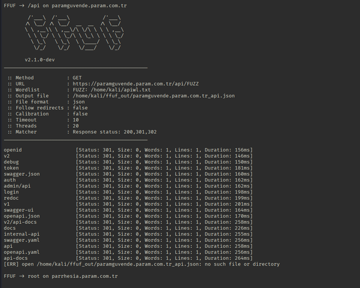360x288 pixels.
Task: Click the Timeout value '10'
Action: [76, 120]
